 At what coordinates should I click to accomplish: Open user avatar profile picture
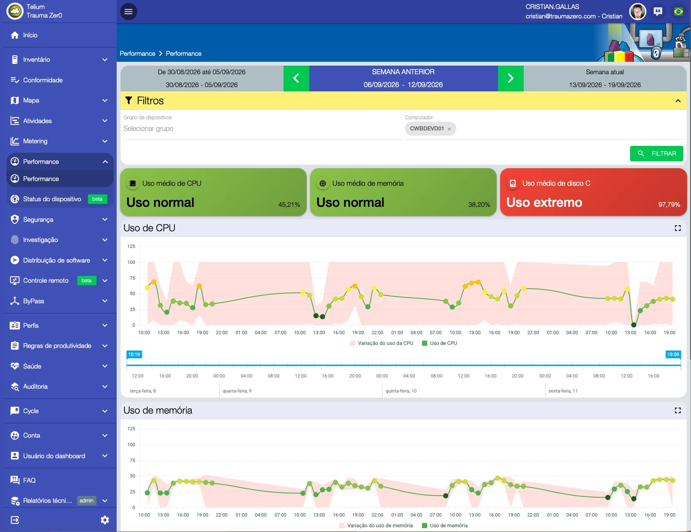click(x=638, y=12)
